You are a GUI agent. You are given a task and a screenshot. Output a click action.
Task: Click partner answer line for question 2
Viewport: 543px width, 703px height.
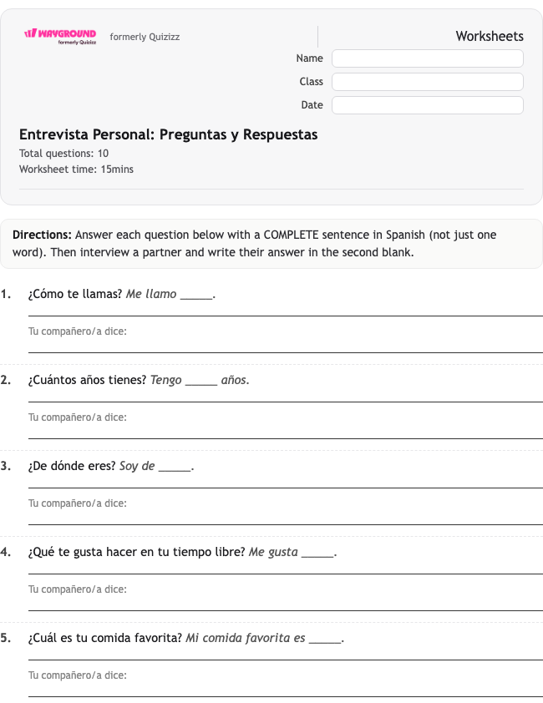tap(286, 434)
